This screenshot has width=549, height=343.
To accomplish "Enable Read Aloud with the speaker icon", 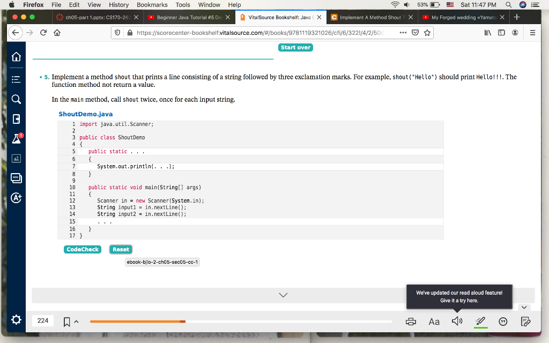I will [457, 320].
